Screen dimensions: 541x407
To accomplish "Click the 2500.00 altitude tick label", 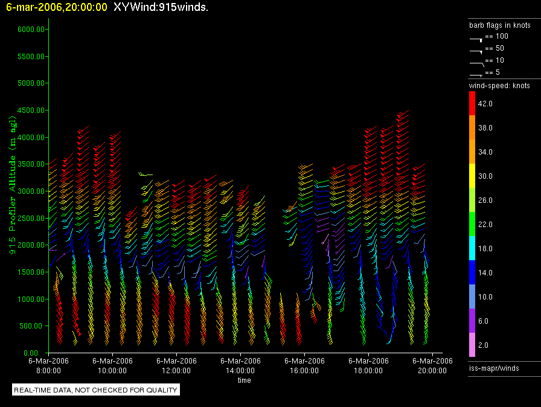I will pyautogui.click(x=31, y=218).
